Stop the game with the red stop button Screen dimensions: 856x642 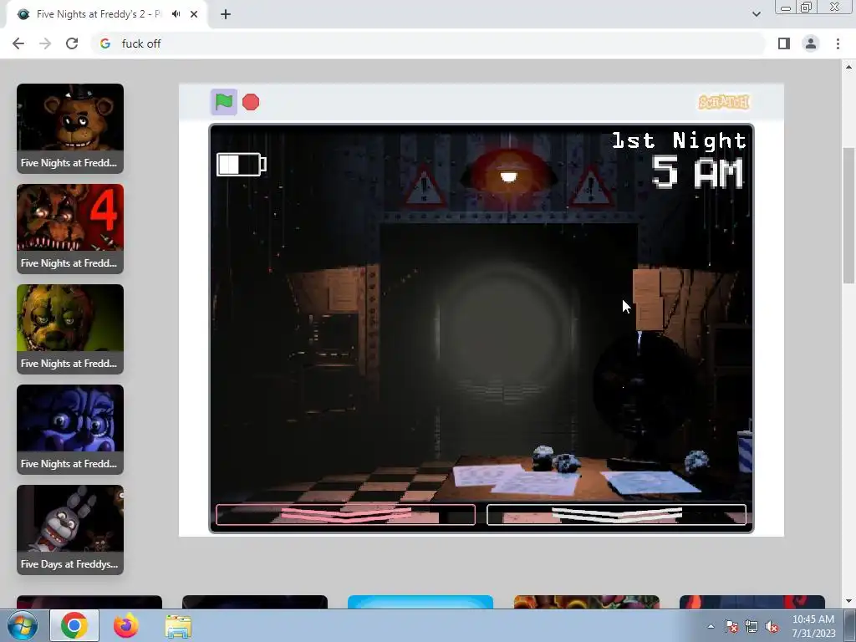[251, 102]
